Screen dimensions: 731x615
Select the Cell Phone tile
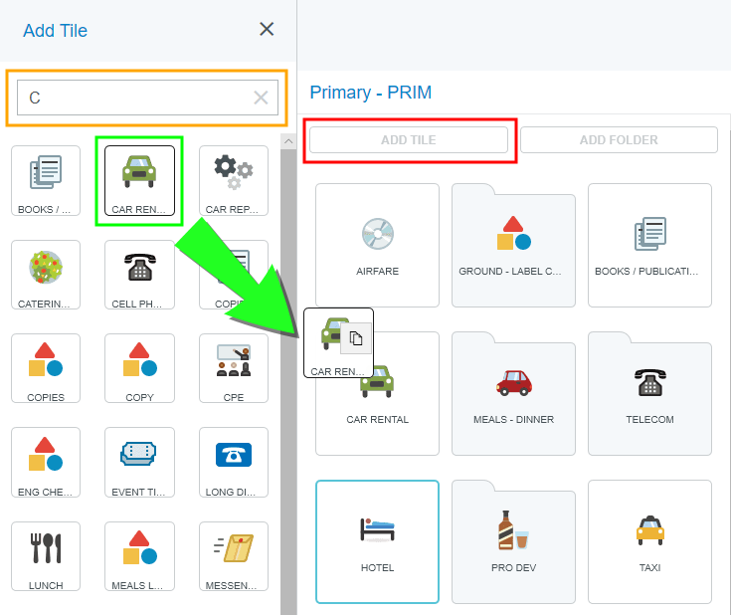point(139,275)
